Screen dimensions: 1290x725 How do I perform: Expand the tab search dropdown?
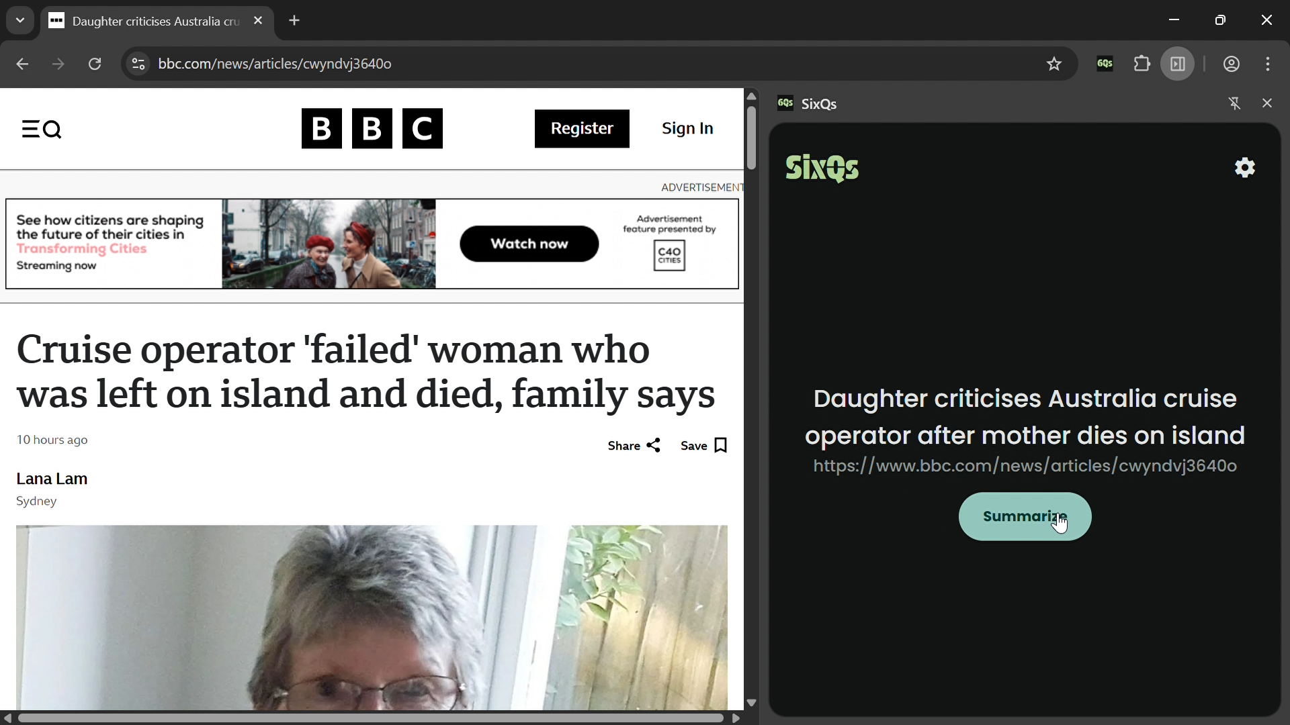click(20, 21)
